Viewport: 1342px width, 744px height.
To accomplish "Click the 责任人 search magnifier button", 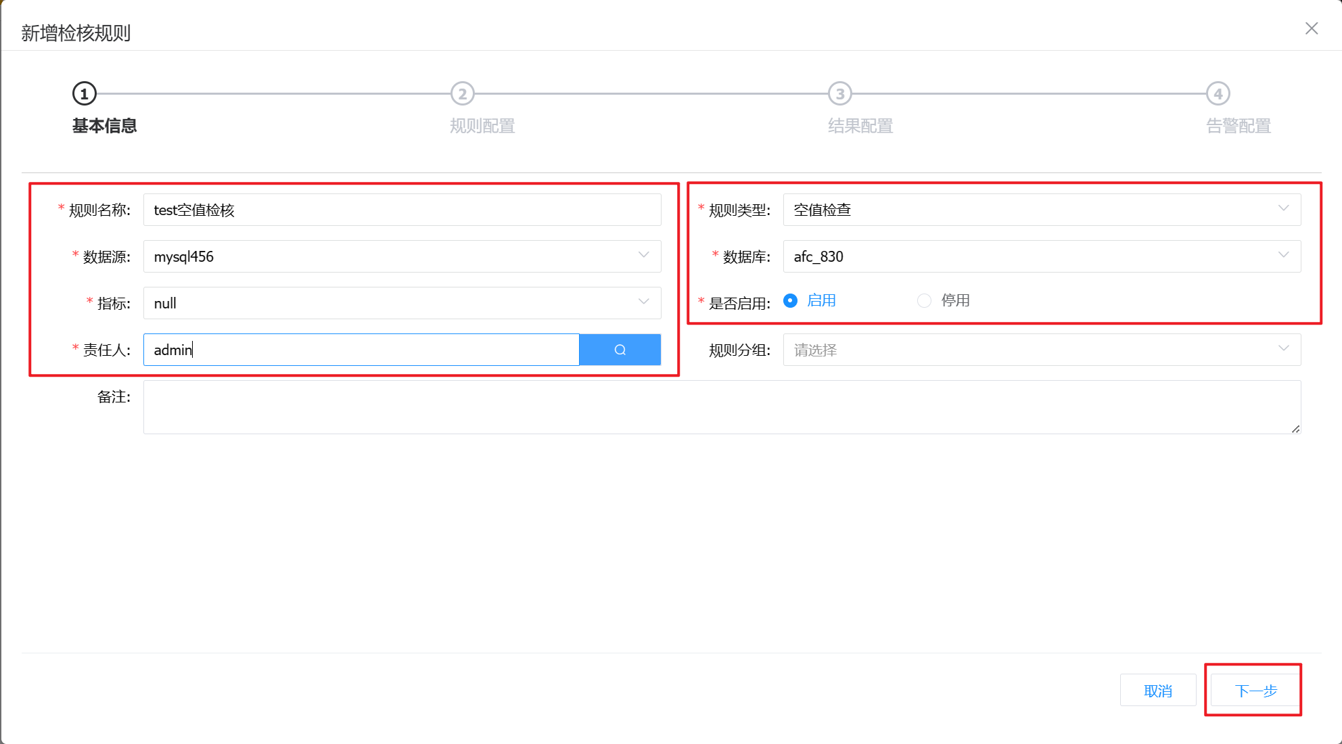I will [x=620, y=350].
